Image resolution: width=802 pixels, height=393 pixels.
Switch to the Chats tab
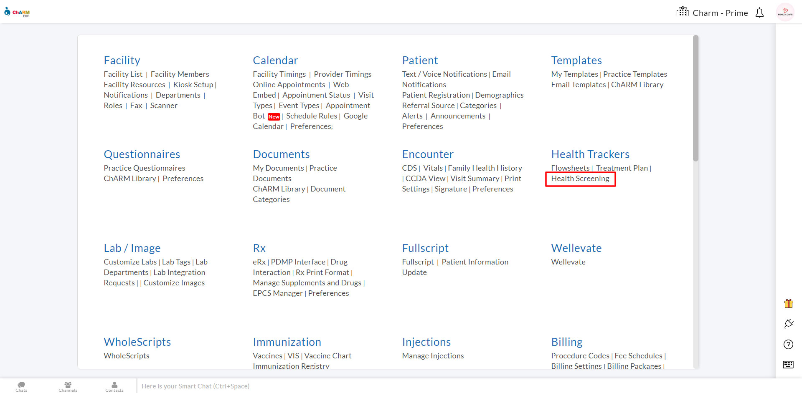(21, 386)
